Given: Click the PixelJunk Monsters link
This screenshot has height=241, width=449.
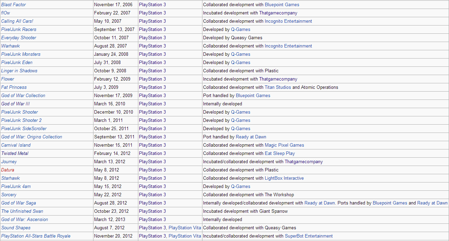Looking at the screenshot, I should [21, 54].
